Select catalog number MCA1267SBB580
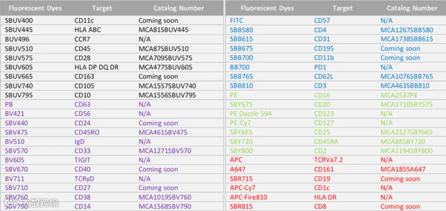 pos(407,30)
